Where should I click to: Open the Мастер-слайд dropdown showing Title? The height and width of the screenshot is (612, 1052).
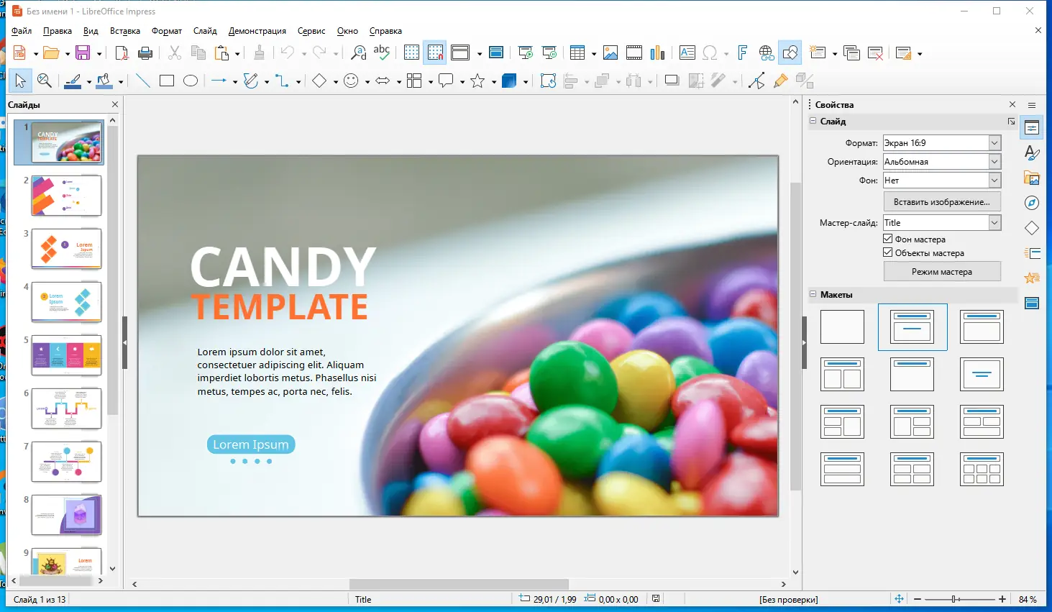pos(941,223)
